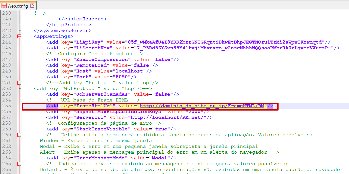
Task: Click the </httpProtocol> closing tag
Action: 69,25
